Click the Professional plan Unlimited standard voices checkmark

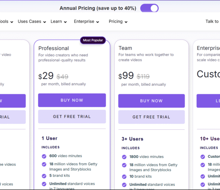(44, 184)
